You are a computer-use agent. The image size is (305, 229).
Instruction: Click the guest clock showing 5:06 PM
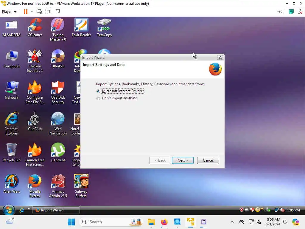tap(293, 210)
